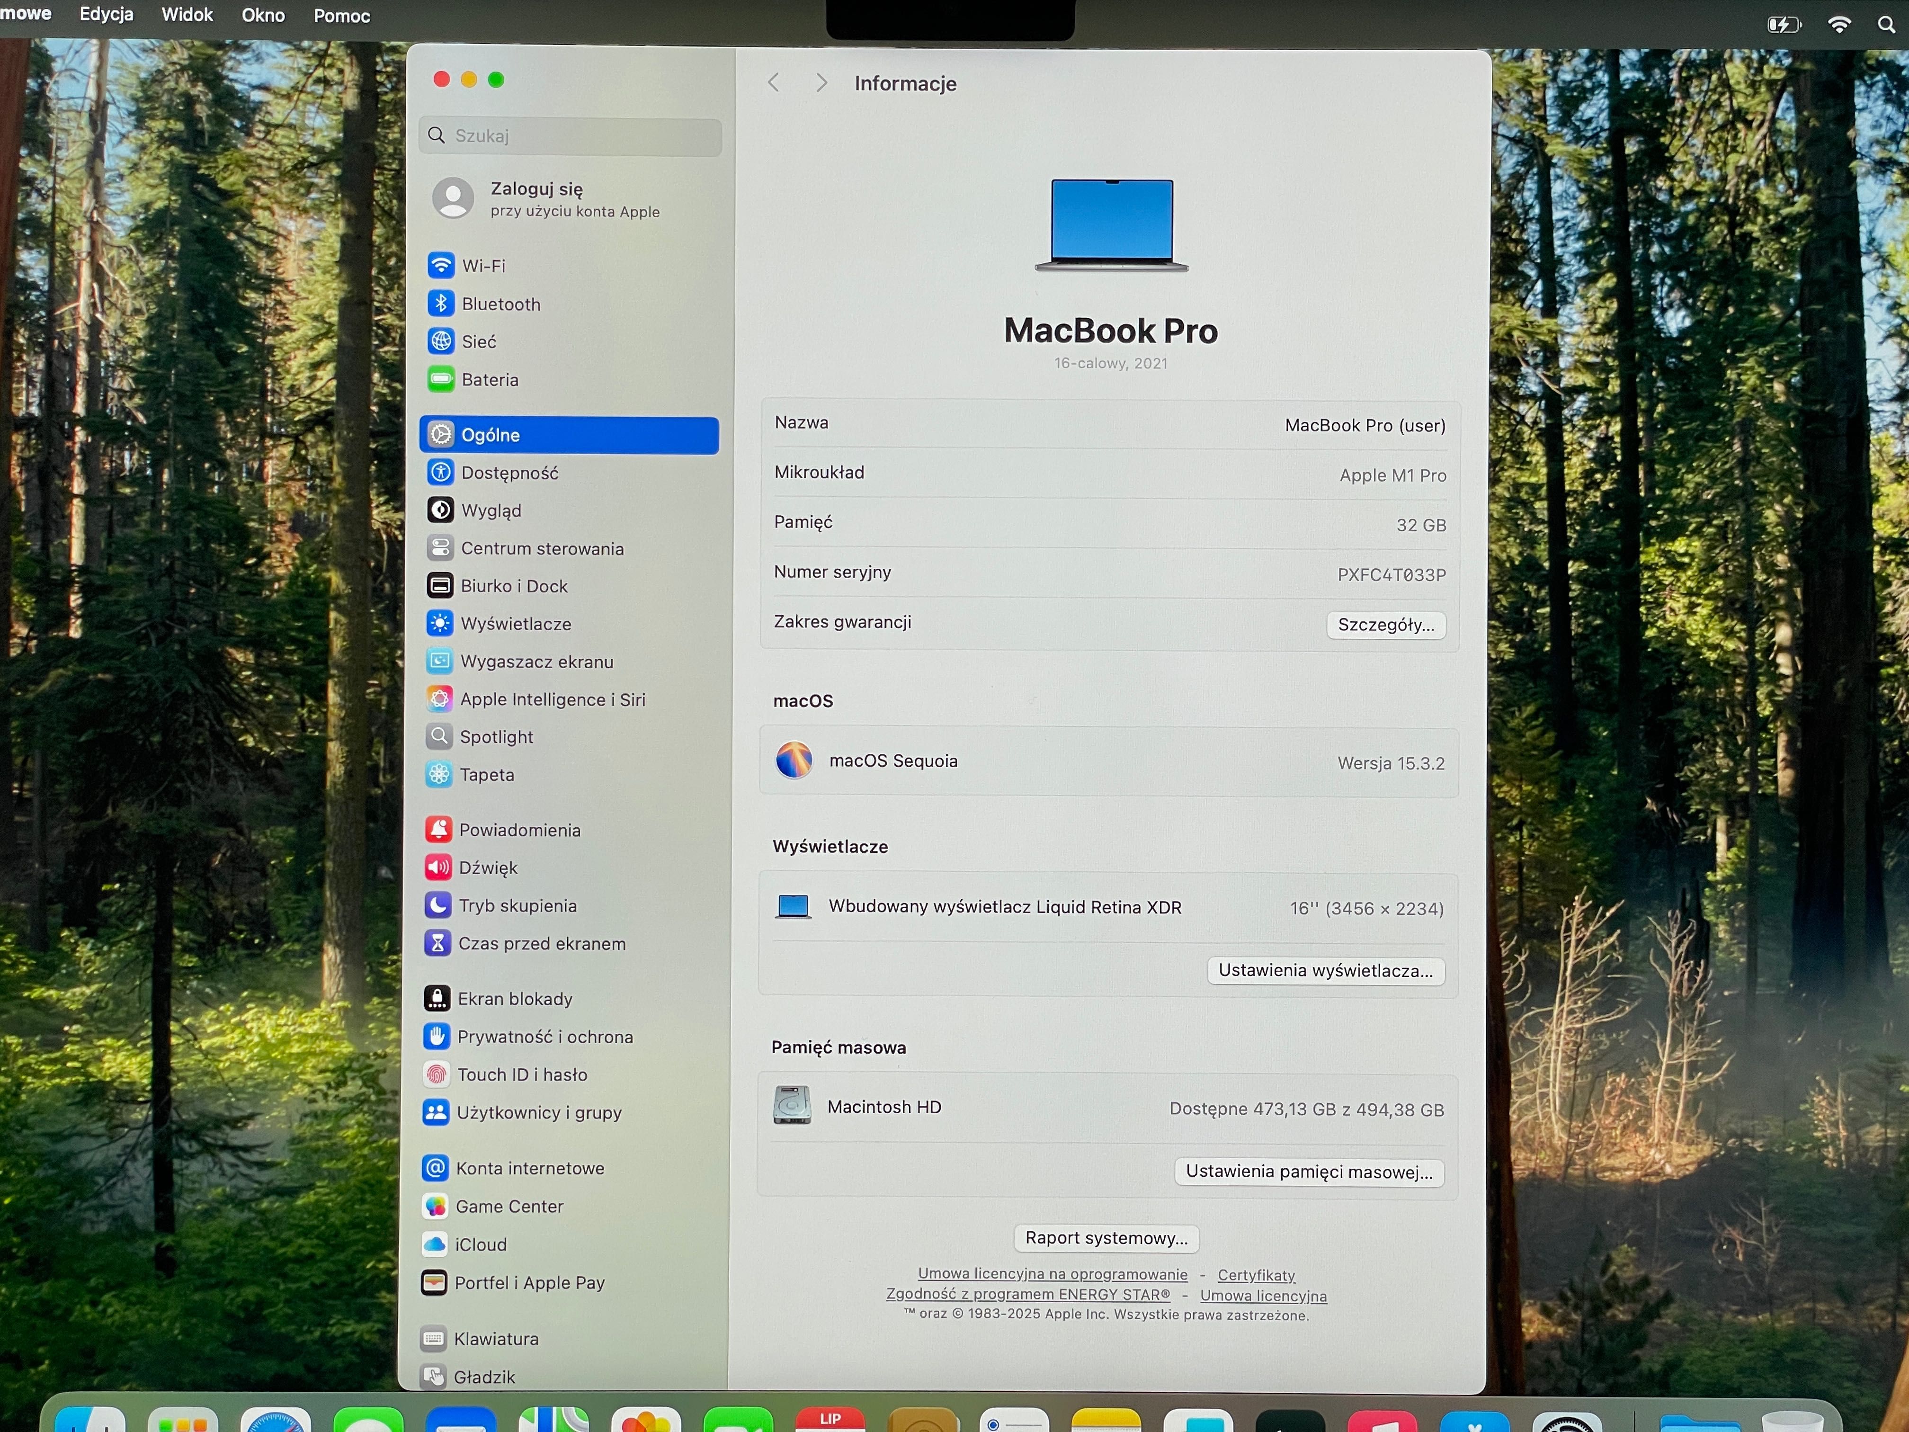Go back with the left chevron

coord(773,83)
